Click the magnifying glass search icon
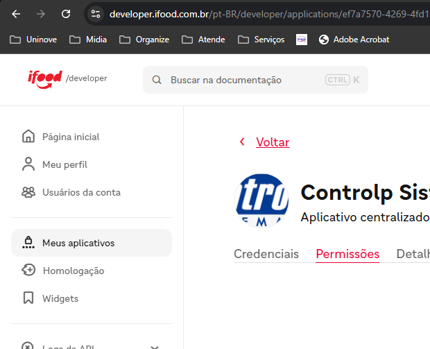This screenshot has height=349, width=430. 157,80
